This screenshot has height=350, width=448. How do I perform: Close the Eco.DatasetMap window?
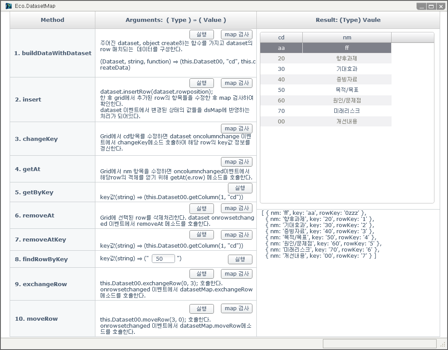(441, 6)
